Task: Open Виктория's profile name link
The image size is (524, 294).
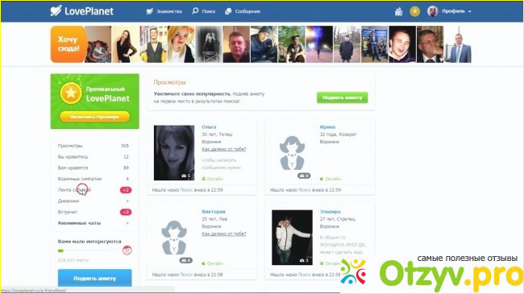Action: (214, 212)
